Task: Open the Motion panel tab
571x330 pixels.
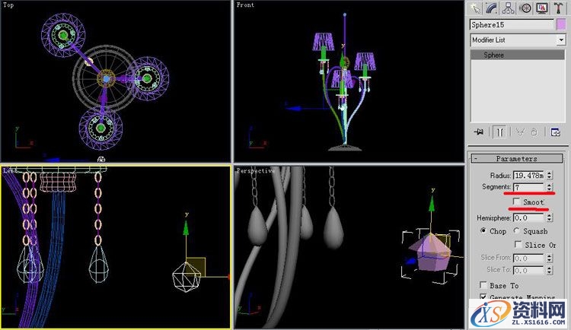Action: click(x=525, y=8)
